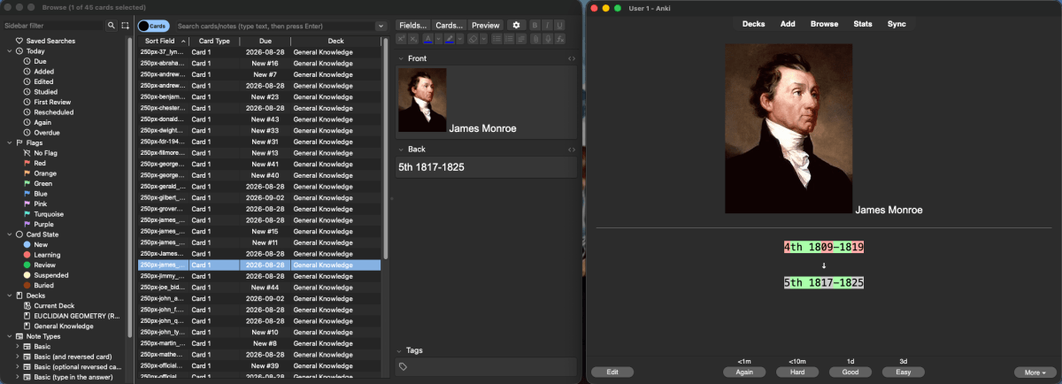1062x384 pixels.
Task: Rate the card Good
Action: click(850, 372)
